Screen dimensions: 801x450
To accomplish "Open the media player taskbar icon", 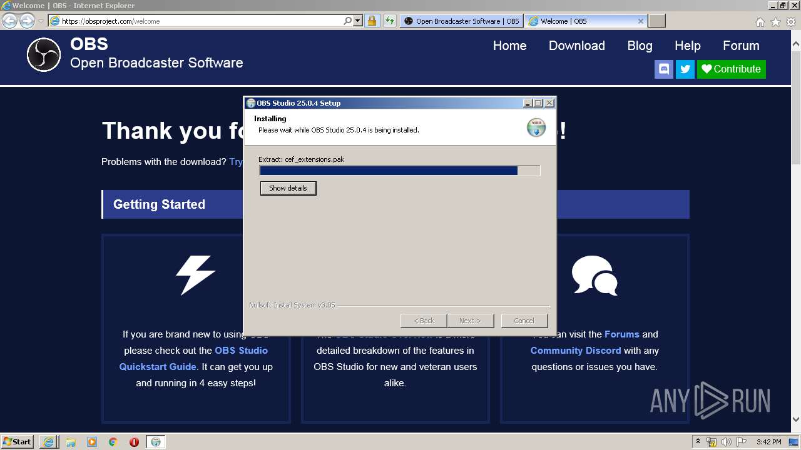I will click(x=92, y=442).
